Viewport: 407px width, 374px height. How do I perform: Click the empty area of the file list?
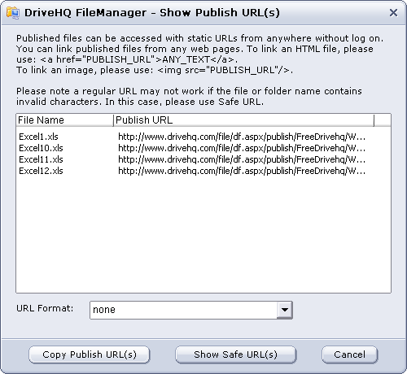click(x=203, y=234)
